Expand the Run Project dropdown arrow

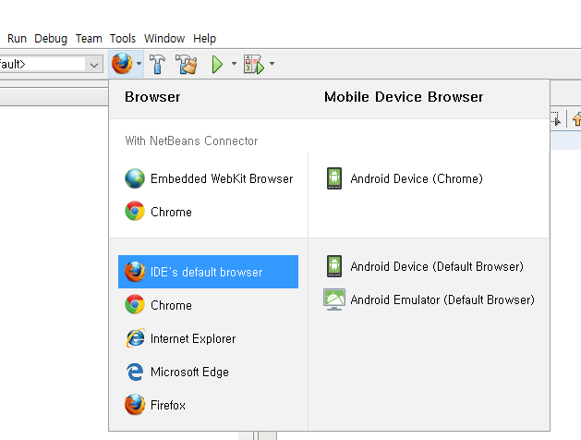click(x=234, y=64)
